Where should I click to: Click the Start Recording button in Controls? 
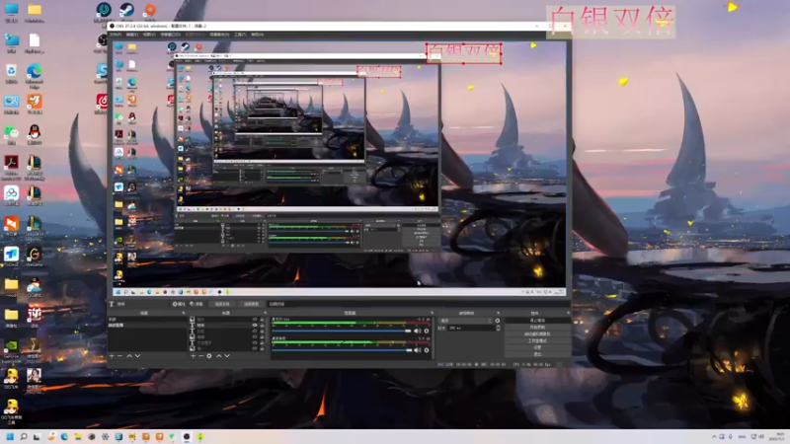pyautogui.click(x=537, y=328)
